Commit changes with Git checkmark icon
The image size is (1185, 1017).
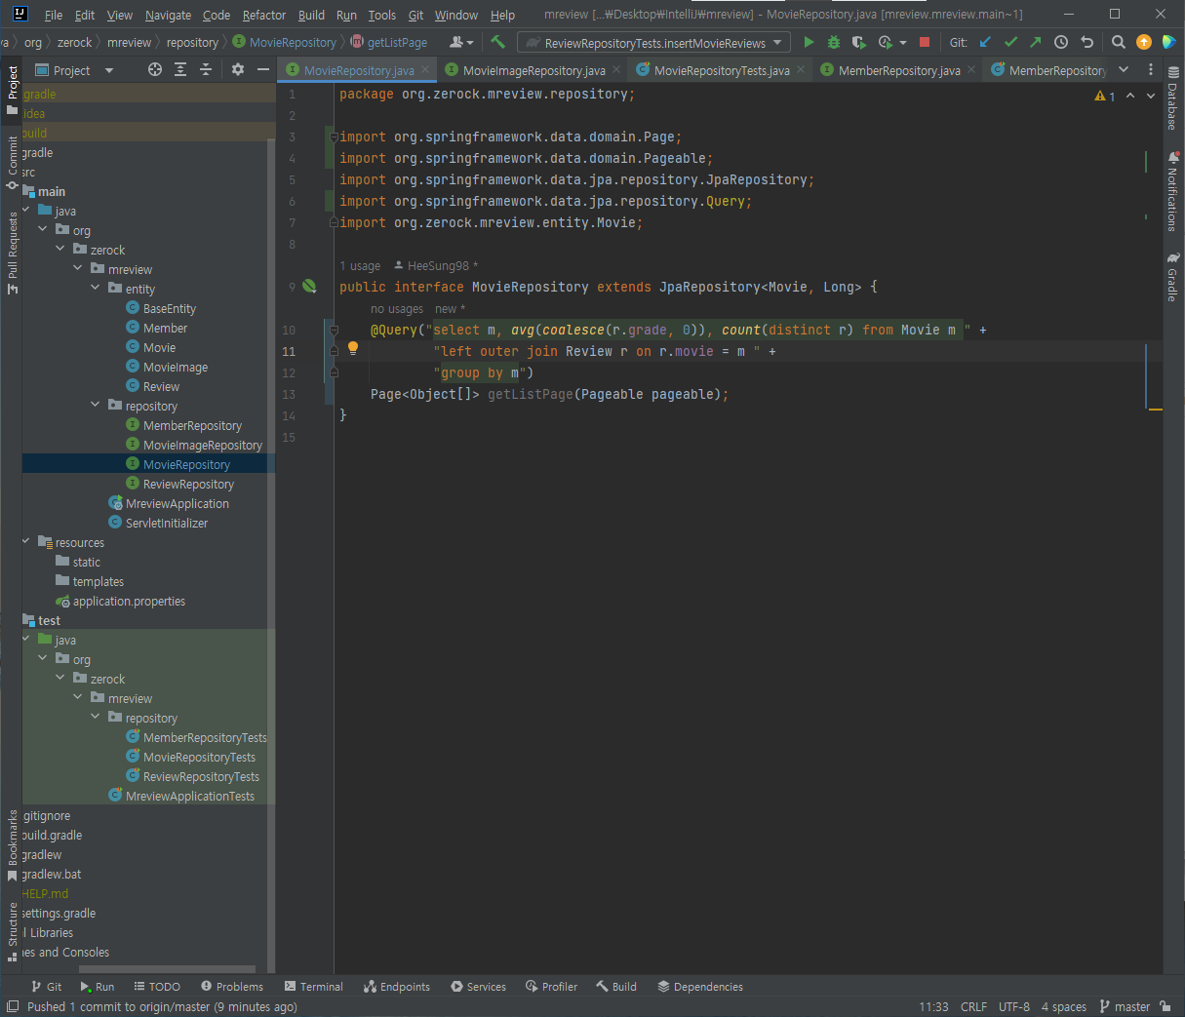coord(1010,42)
